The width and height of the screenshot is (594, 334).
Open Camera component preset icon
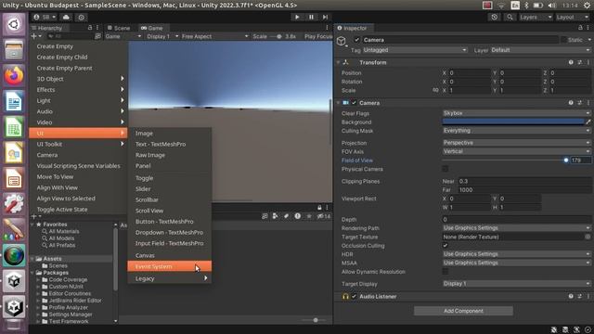[x=579, y=103]
